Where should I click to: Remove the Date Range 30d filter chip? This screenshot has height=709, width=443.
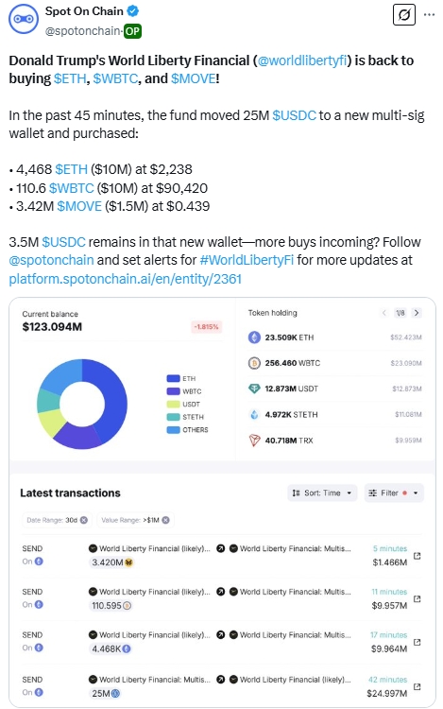point(84,520)
